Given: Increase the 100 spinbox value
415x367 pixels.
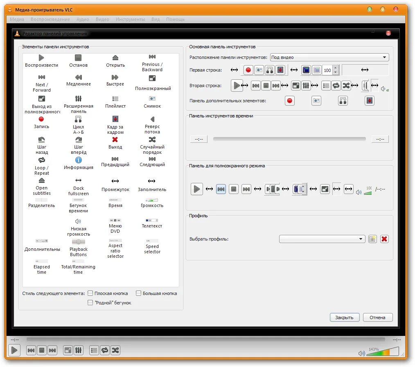Looking at the screenshot, I should tap(335, 68).
